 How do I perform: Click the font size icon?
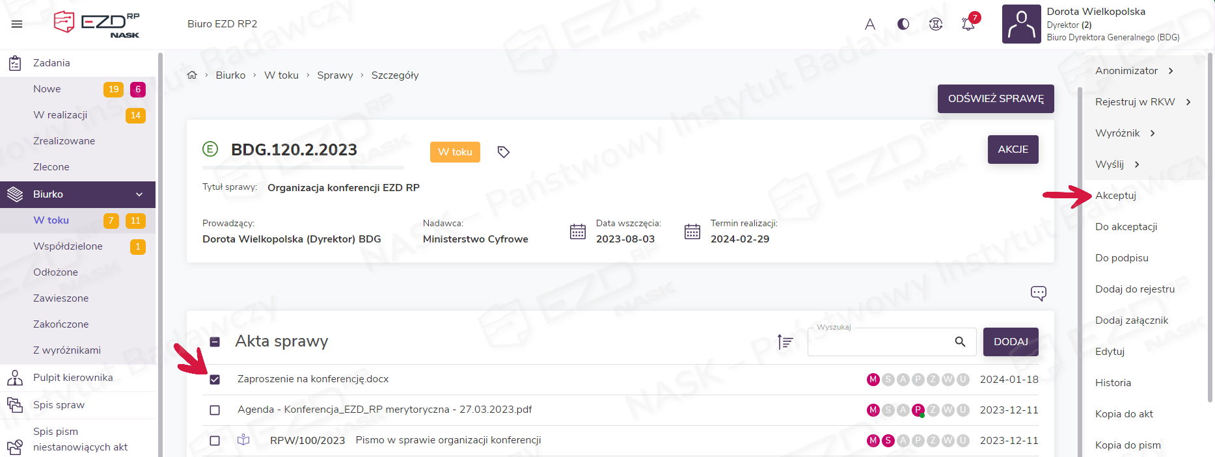point(870,24)
